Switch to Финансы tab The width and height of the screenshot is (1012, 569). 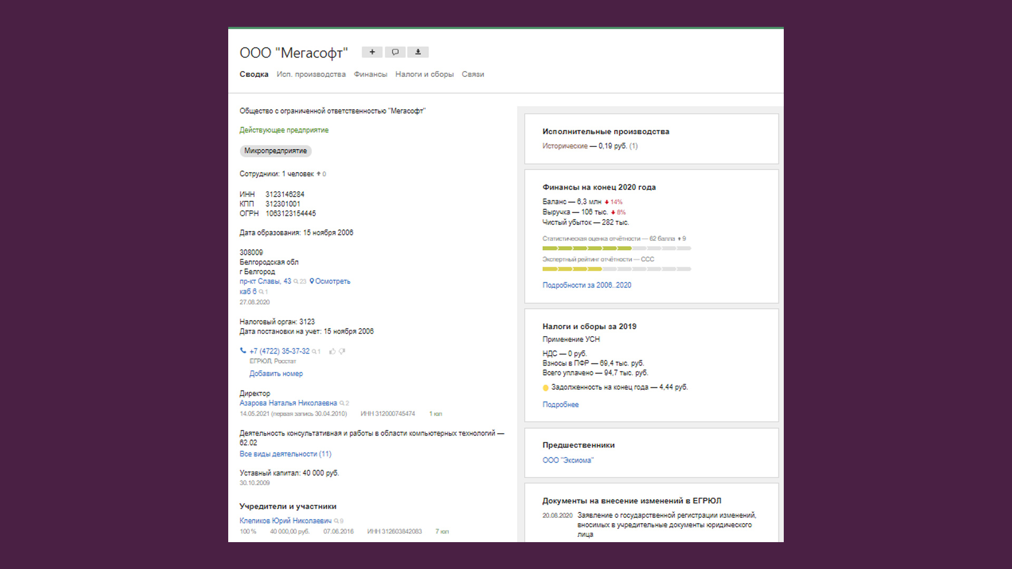(370, 74)
